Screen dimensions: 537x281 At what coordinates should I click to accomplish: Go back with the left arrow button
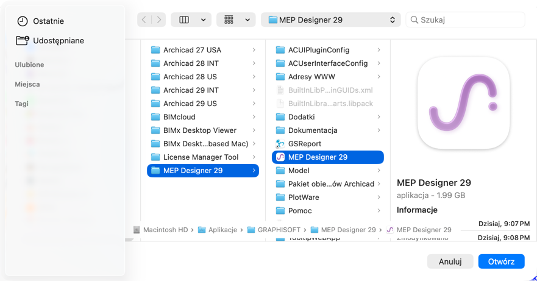click(144, 20)
